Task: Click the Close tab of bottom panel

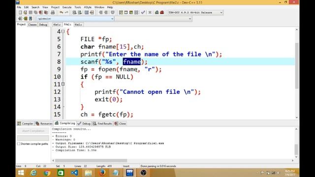Action: (x=120, y=123)
